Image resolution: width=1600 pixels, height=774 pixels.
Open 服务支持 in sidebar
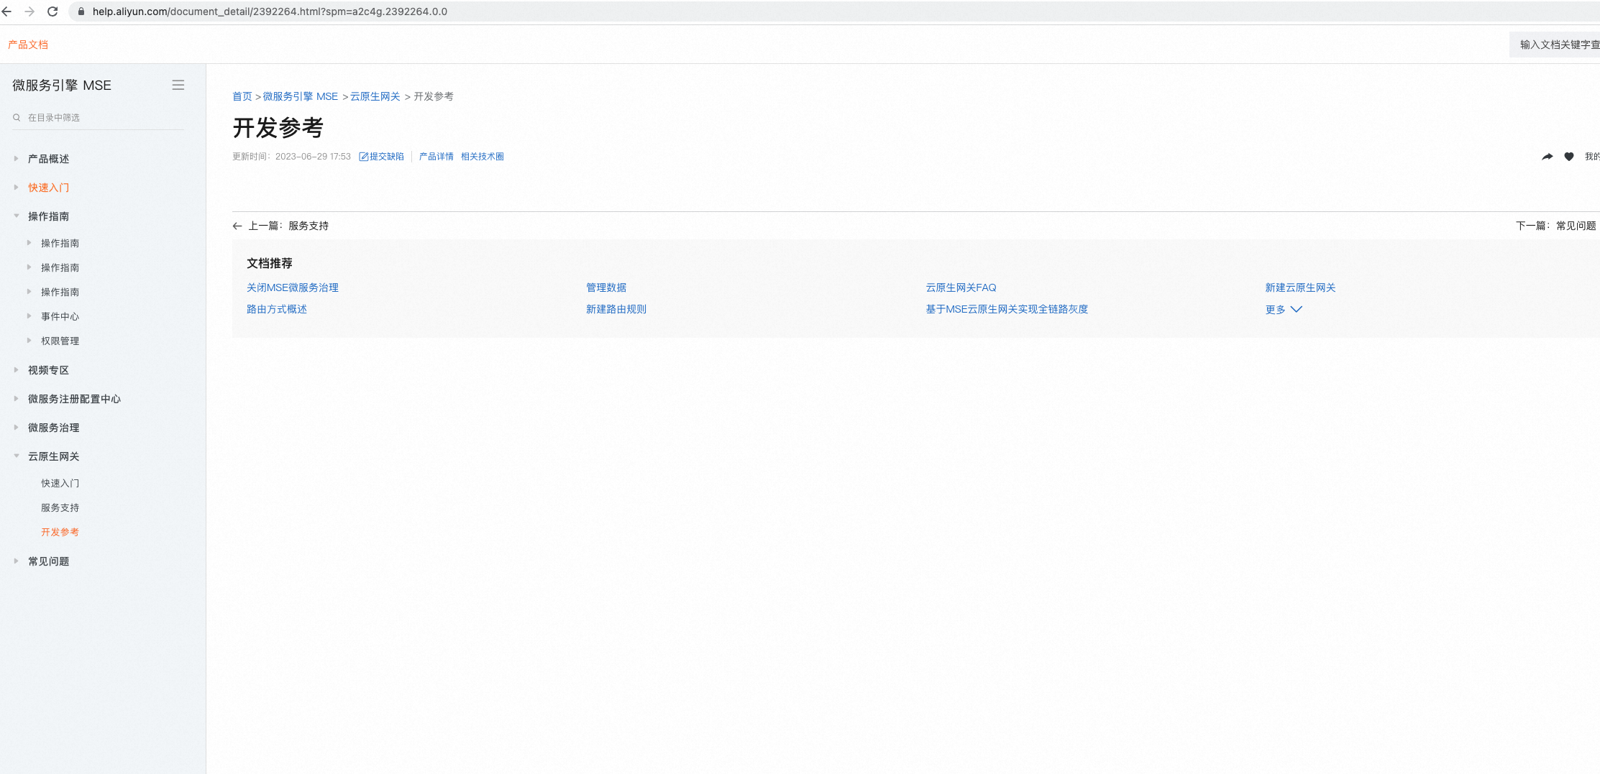pos(60,507)
